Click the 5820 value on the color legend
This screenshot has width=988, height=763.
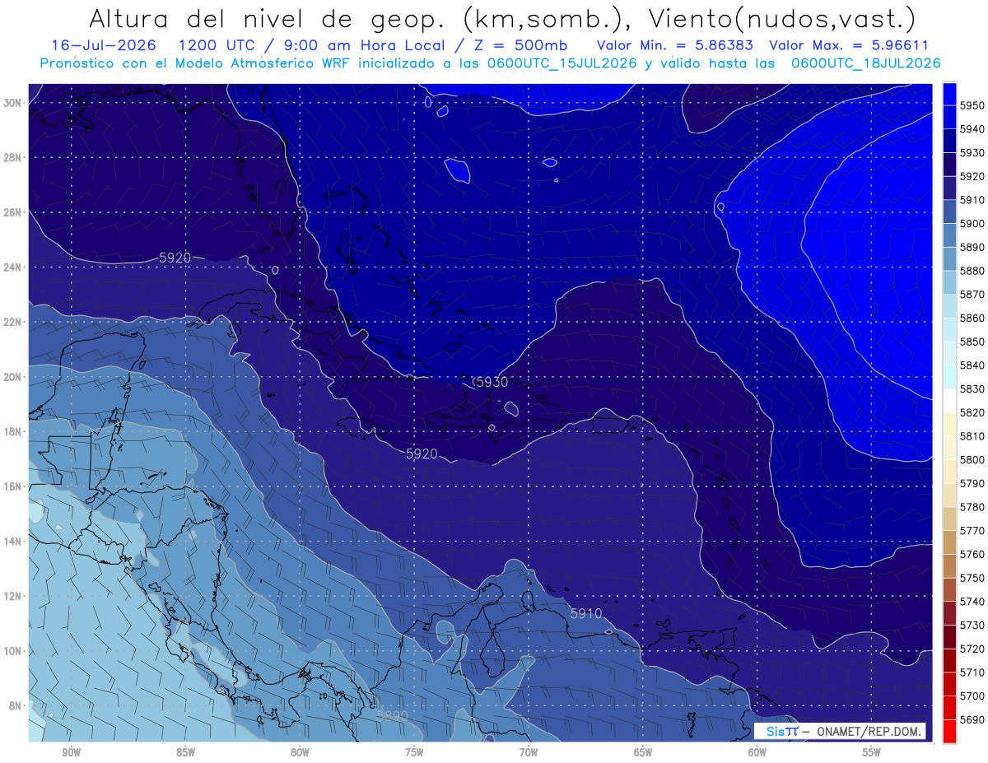pos(972,412)
